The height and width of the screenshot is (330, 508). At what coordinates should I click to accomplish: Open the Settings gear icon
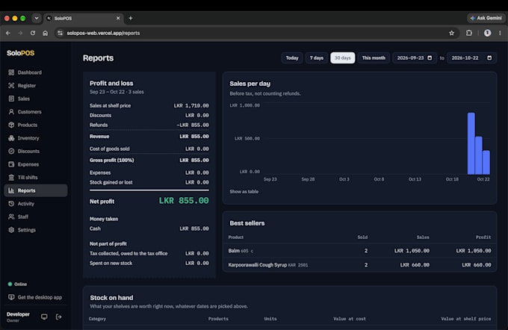click(x=11, y=230)
